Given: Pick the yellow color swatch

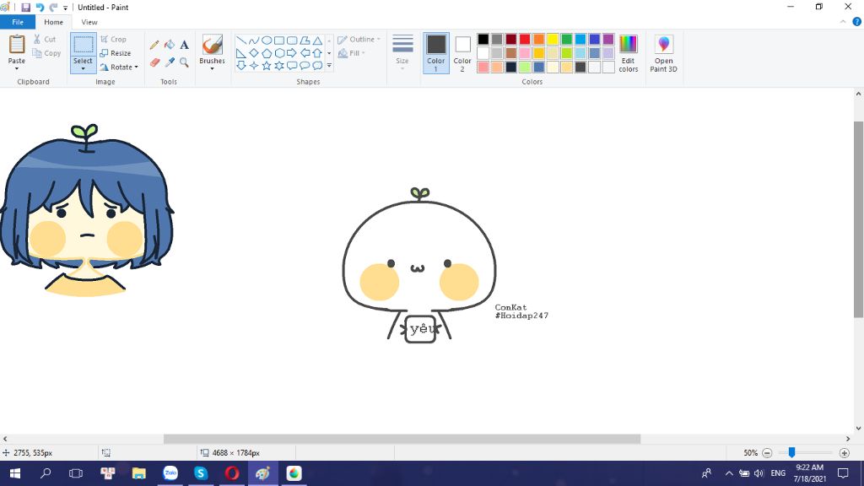Looking at the screenshot, I should 553,39.
